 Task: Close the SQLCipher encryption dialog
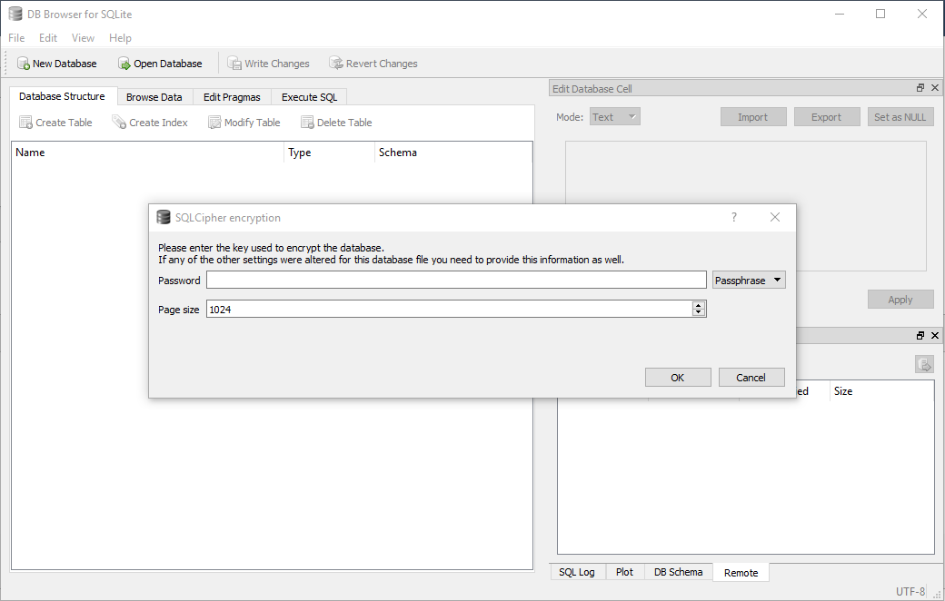[x=775, y=217]
